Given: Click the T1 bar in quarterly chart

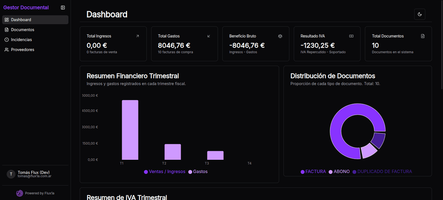Looking at the screenshot, I should (130, 130).
